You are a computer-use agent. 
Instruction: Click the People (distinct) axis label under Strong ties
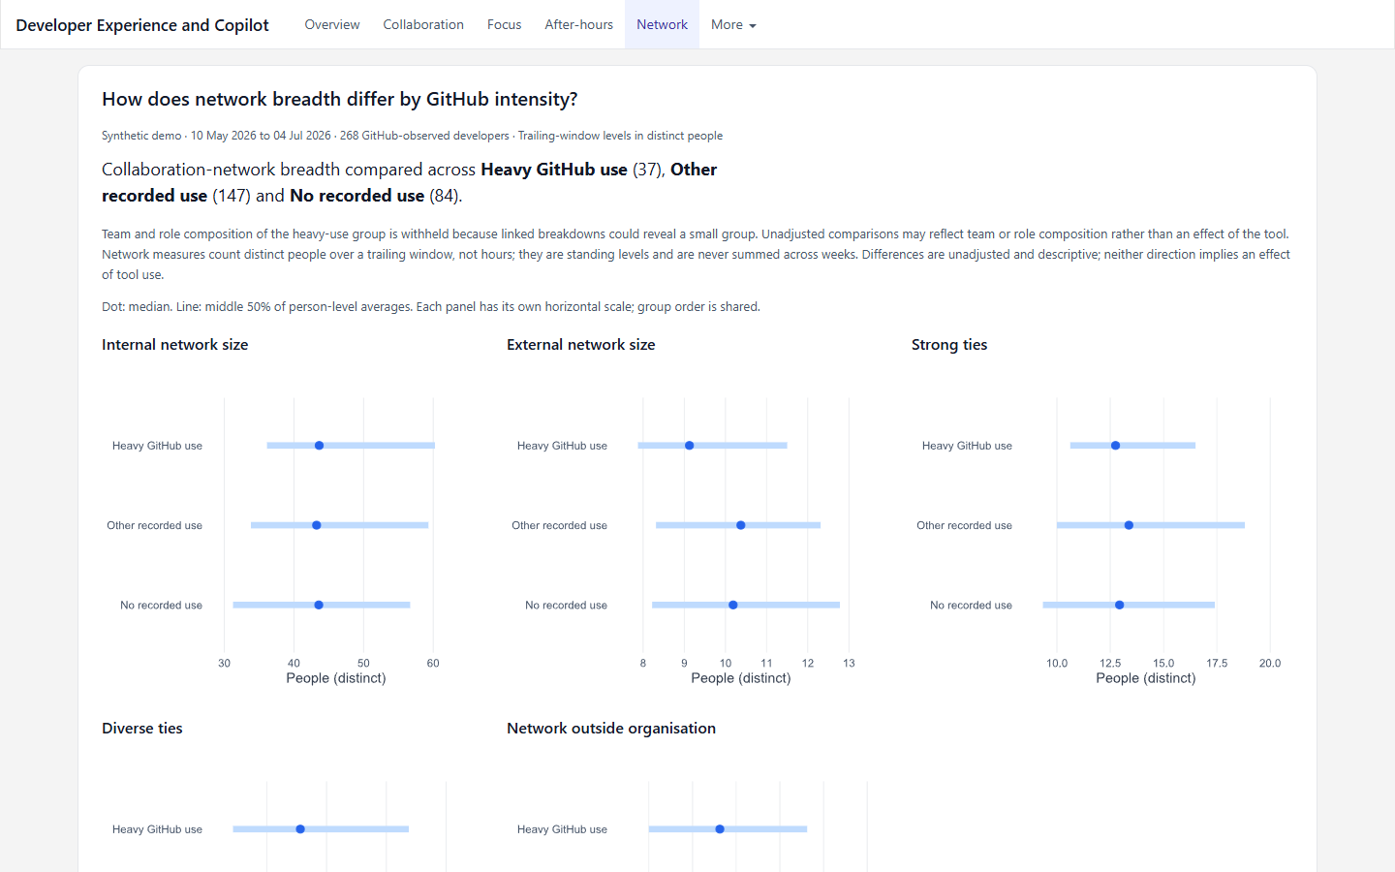click(x=1145, y=678)
